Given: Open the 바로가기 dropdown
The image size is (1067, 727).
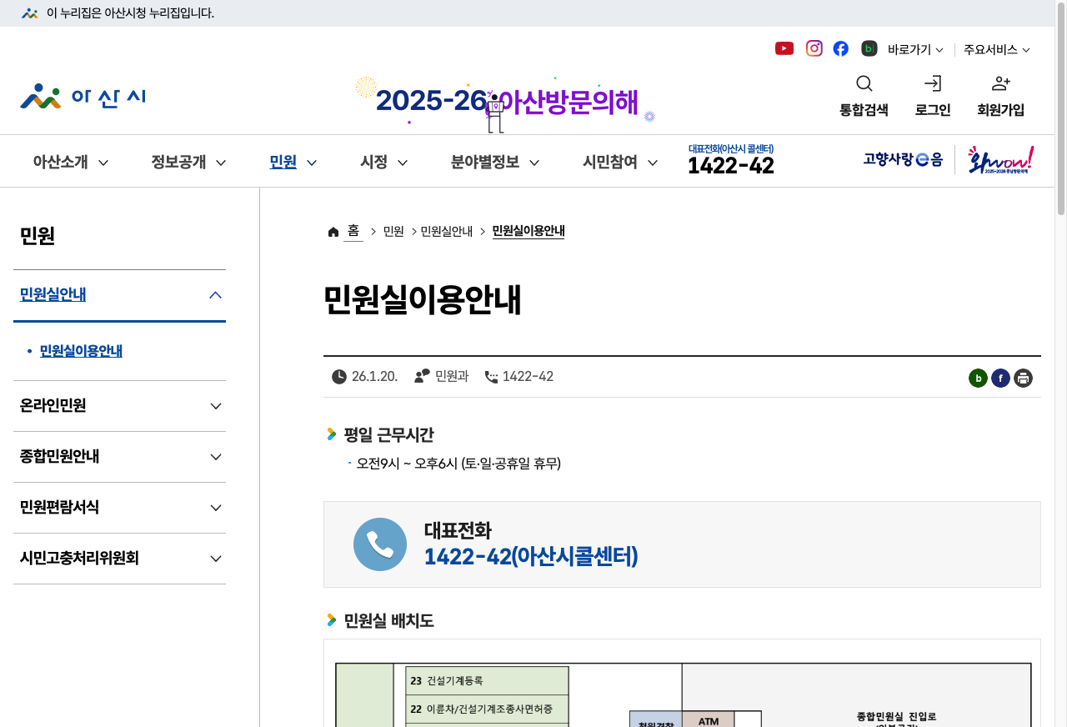Looking at the screenshot, I should [915, 50].
